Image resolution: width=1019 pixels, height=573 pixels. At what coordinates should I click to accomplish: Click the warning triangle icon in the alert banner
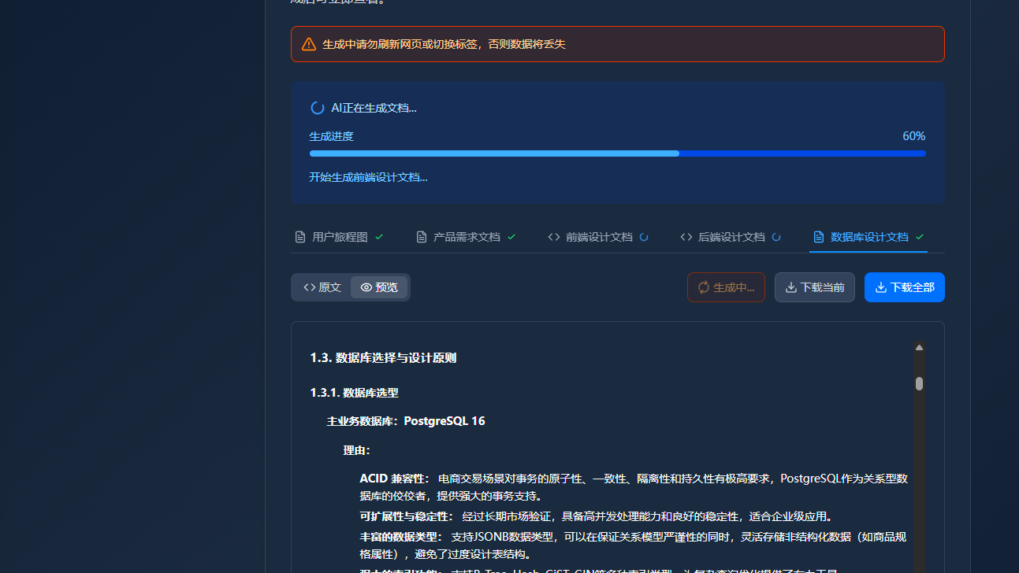[309, 44]
